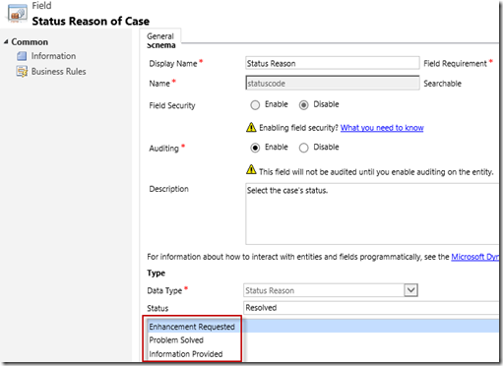Select Enable for Auditing
This screenshot has width=503, height=366.
pyautogui.click(x=255, y=148)
